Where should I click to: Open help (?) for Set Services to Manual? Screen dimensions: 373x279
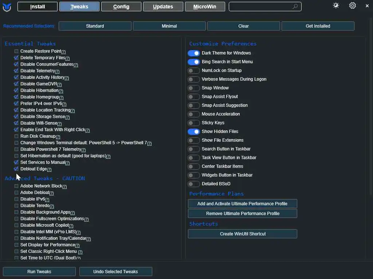(67, 163)
